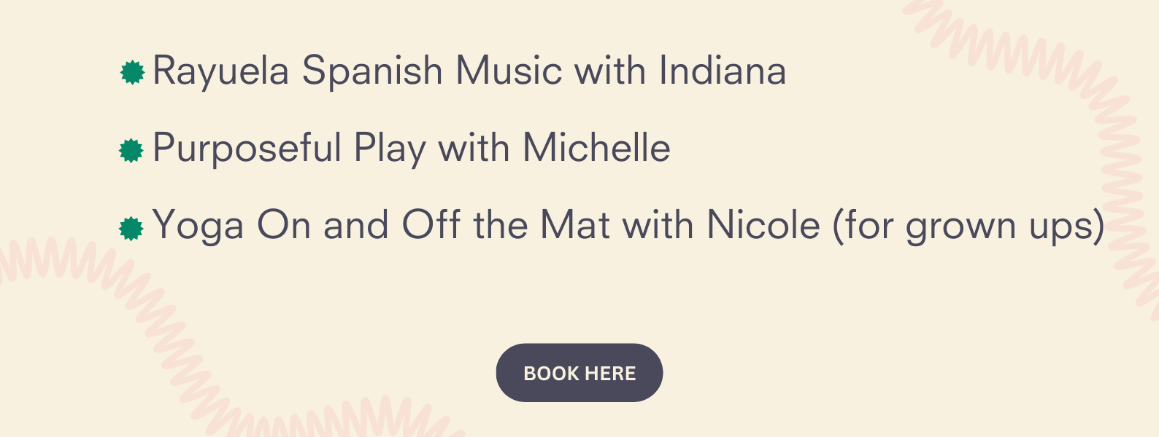Click the word "Indiana" in first item

(x=723, y=71)
